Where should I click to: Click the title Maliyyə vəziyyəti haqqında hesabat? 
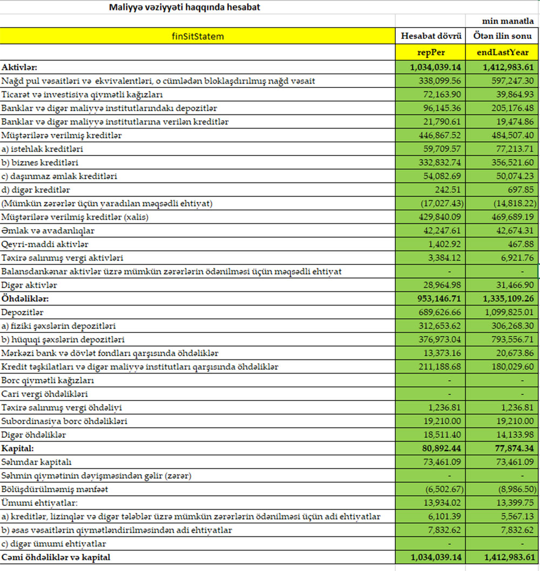point(186,8)
